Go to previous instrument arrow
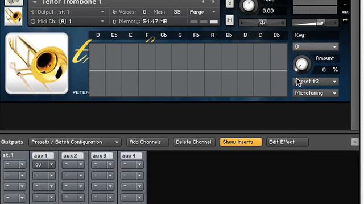The image size is (364, 204). coord(203,2)
